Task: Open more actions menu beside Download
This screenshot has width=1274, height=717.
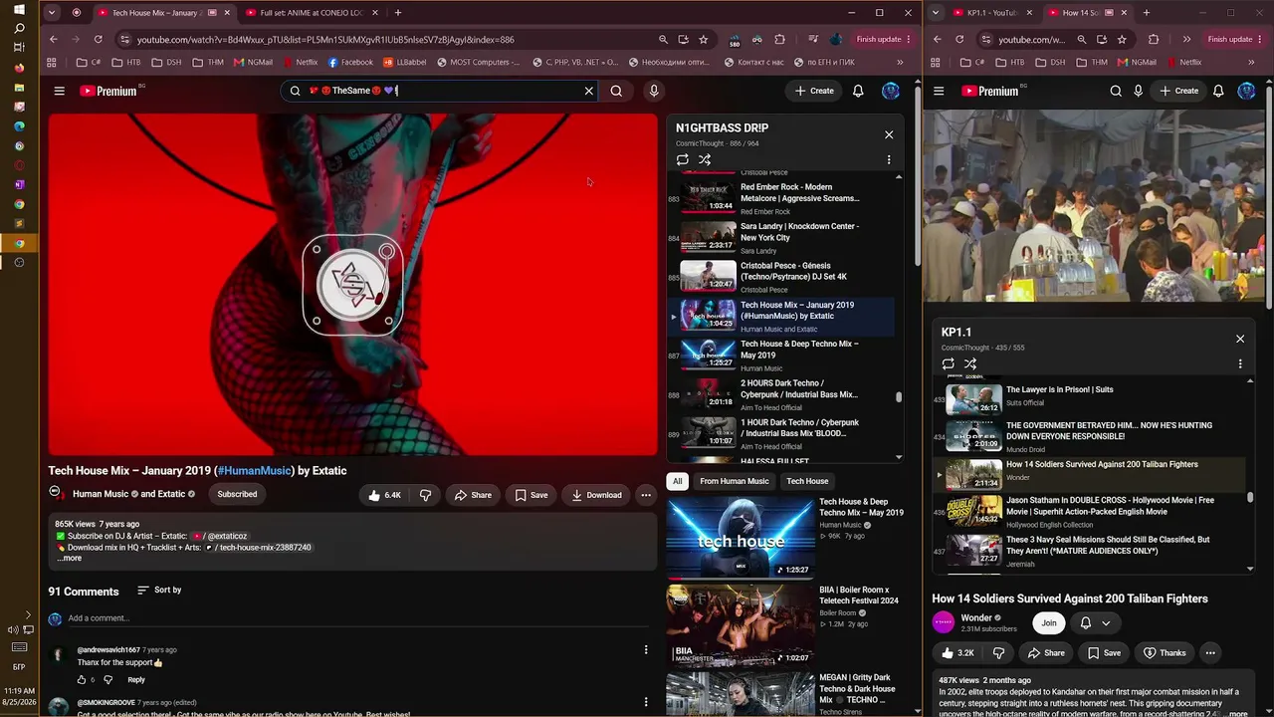Action: coord(646,495)
